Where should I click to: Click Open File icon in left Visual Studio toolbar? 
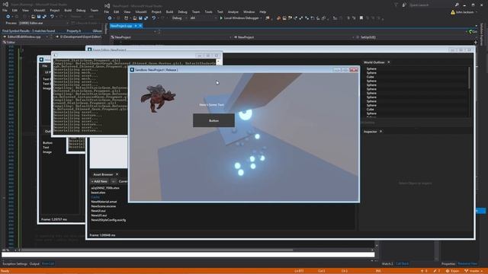click(x=33, y=17)
